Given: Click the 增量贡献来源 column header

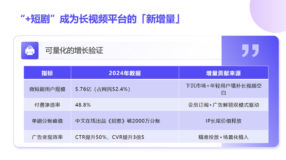Looking at the screenshot, I should point(224,73).
